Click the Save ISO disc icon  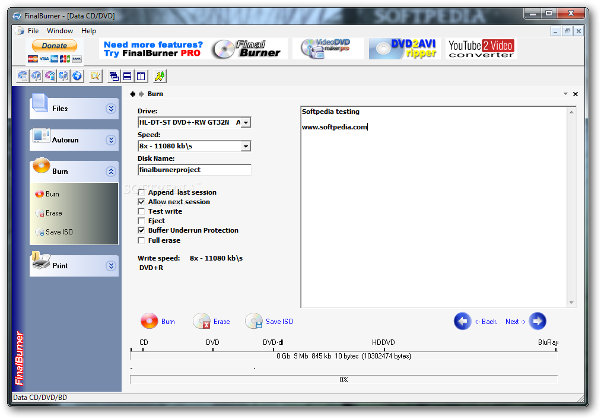click(x=254, y=321)
